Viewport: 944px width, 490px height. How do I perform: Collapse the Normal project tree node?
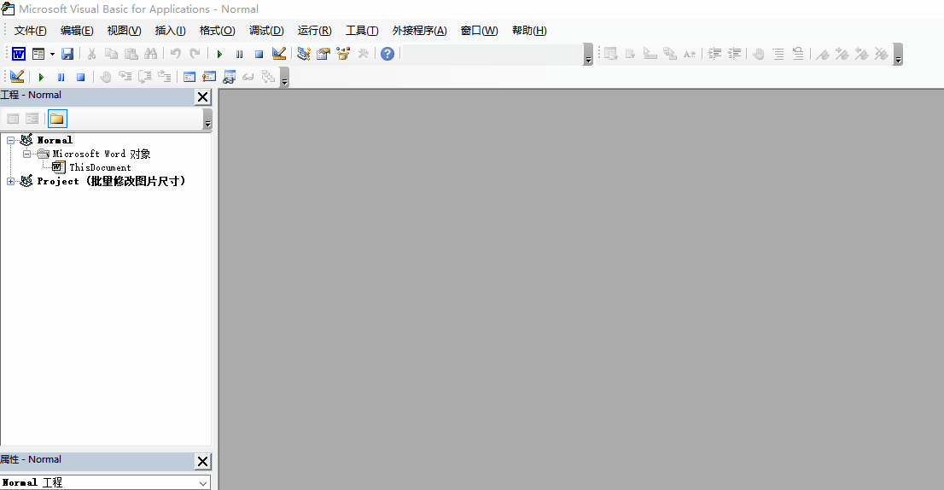click(x=10, y=140)
